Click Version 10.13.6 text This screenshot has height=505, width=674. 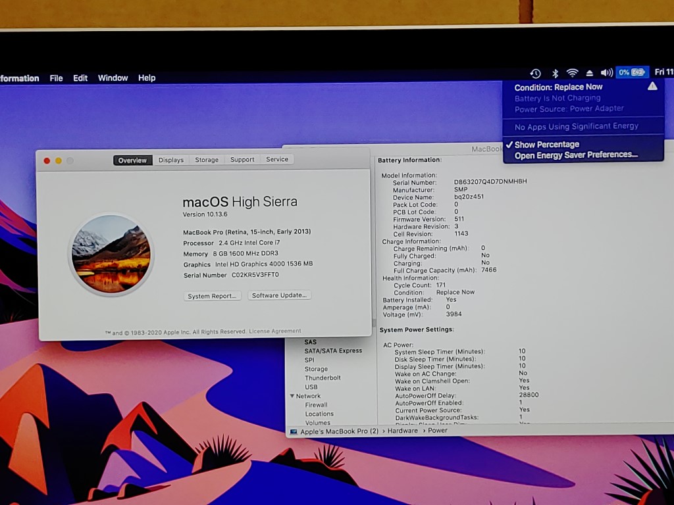point(205,214)
